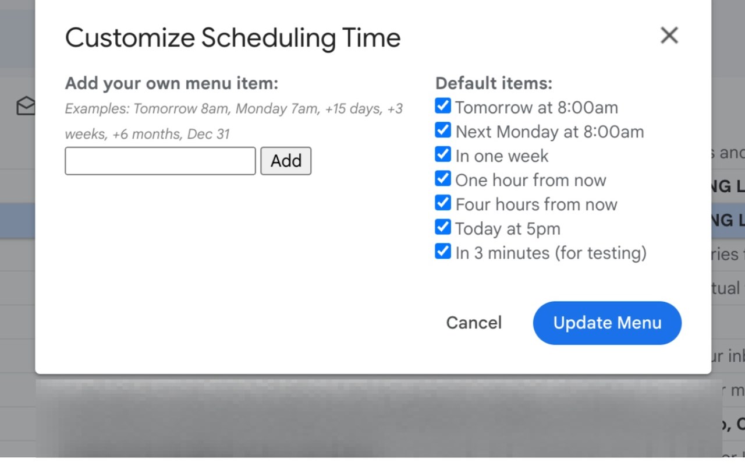745x466 pixels.
Task: Click the Update Menu button
Action: tap(607, 323)
